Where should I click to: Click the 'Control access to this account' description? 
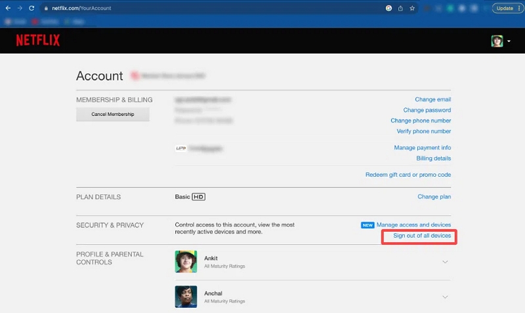[x=235, y=229]
